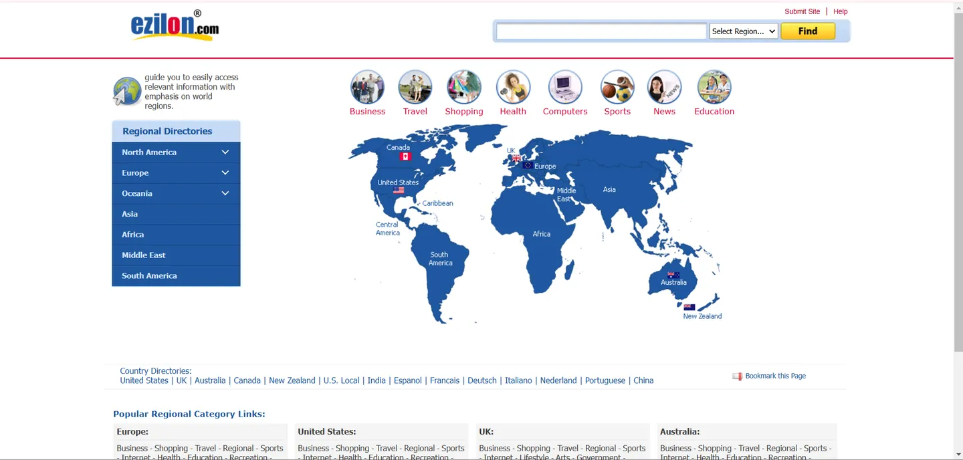The image size is (963, 460).
Task: Click Asia label on world map
Action: pos(609,190)
